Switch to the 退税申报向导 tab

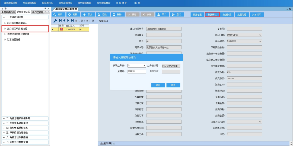pos(24,12)
